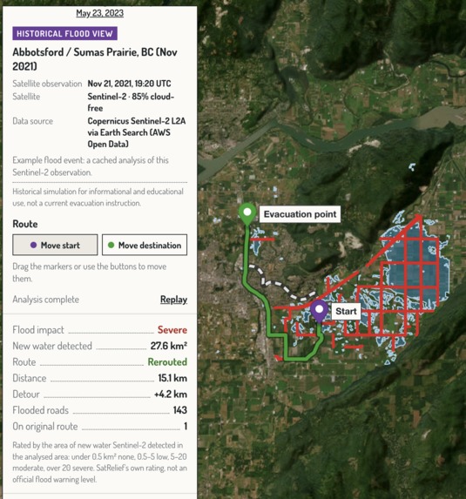Click the Move start button
The image size is (466, 499).
coord(55,245)
